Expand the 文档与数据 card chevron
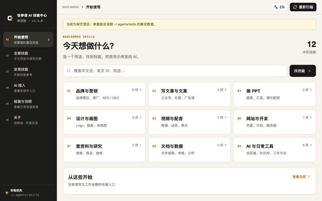 (x=226, y=145)
